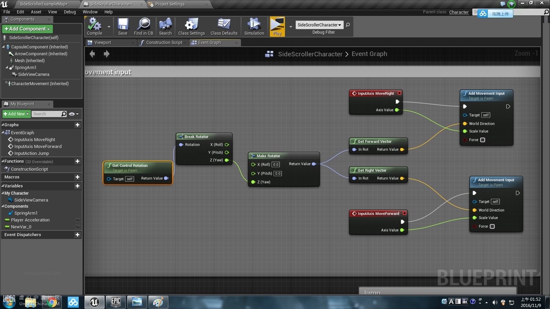550x309 pixels.
Task: Click the Baidu cloud upload icon
Action: (483, 14)
